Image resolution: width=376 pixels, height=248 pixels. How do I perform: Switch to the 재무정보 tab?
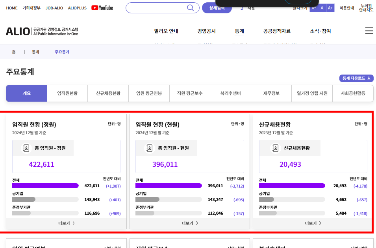click(271, 93)
